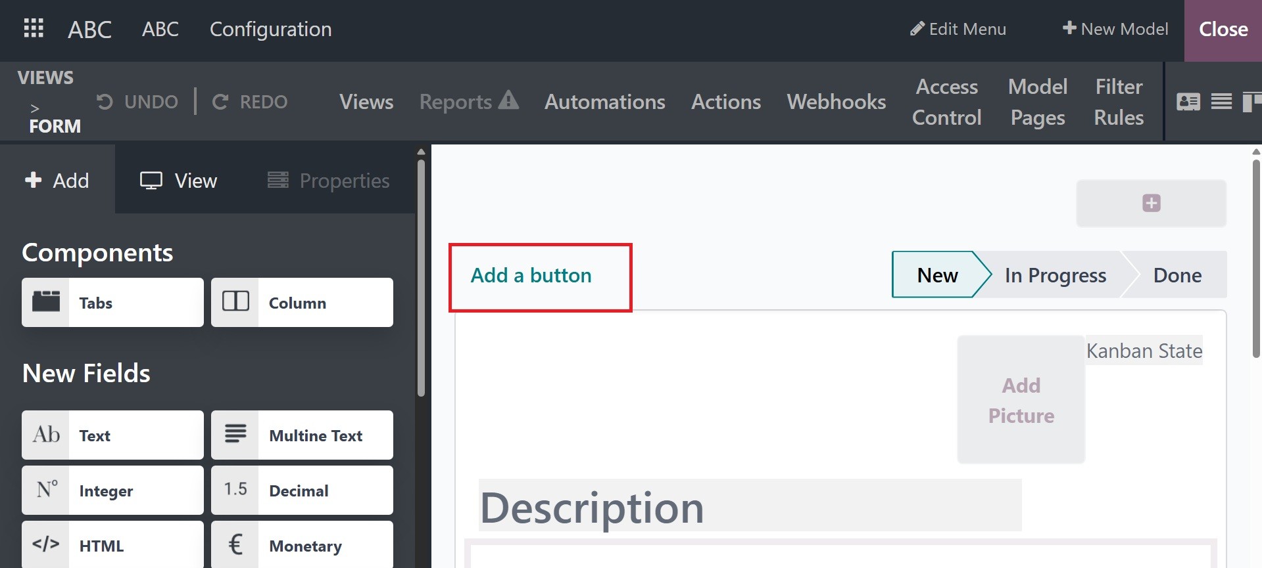The height and width of the screenshot is (568, 1262).
Task: Select the Tabs component
Action: coord(112,303)
